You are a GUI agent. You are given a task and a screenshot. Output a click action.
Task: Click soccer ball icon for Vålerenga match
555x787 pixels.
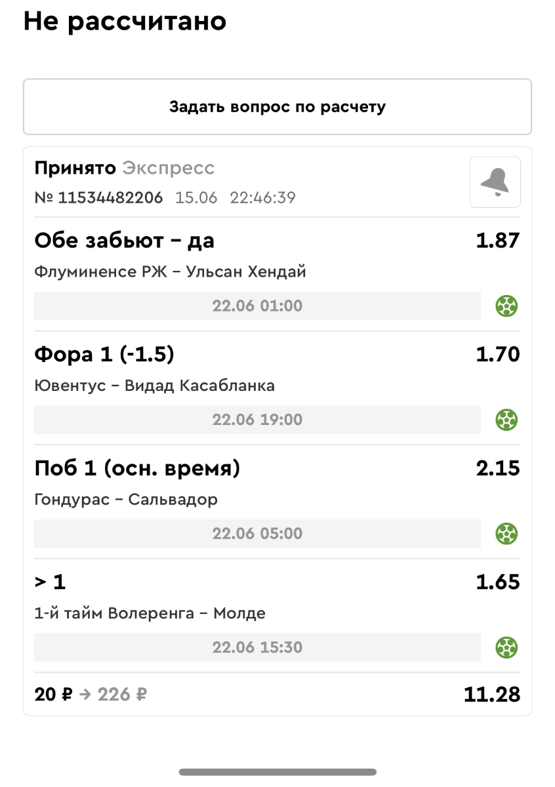[x=506, y=647]
